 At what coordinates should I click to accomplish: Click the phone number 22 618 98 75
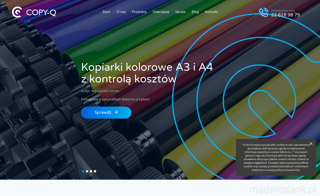pyautogui.click(x=285, y=15)
